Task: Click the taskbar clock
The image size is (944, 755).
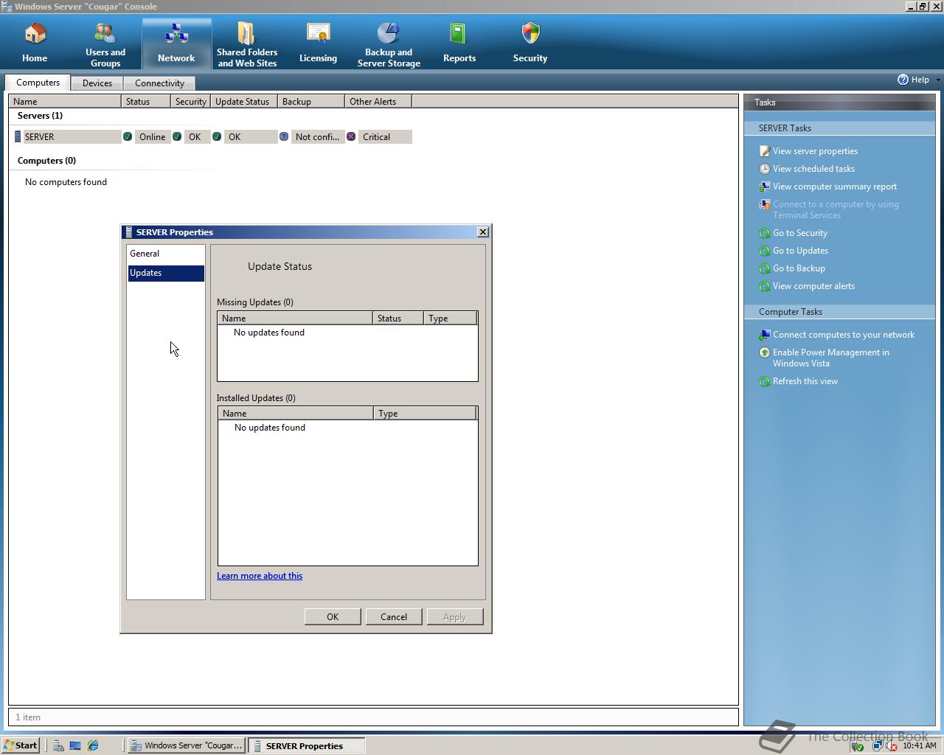Action: [920, 745]
